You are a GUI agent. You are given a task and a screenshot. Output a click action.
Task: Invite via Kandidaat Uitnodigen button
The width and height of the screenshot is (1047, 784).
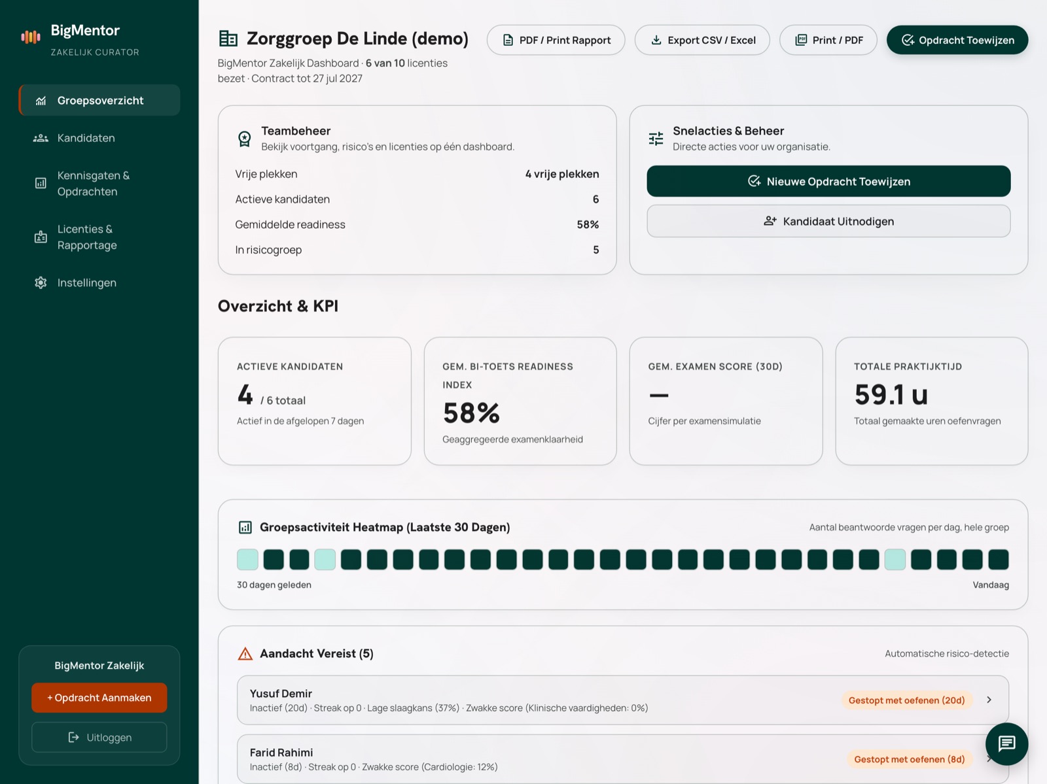(828, 221)
